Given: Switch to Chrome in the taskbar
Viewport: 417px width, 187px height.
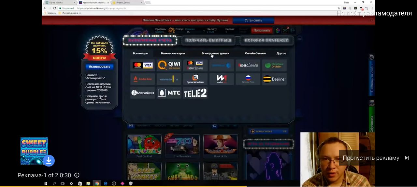Looking at the screenshot, I should [97, 183].
